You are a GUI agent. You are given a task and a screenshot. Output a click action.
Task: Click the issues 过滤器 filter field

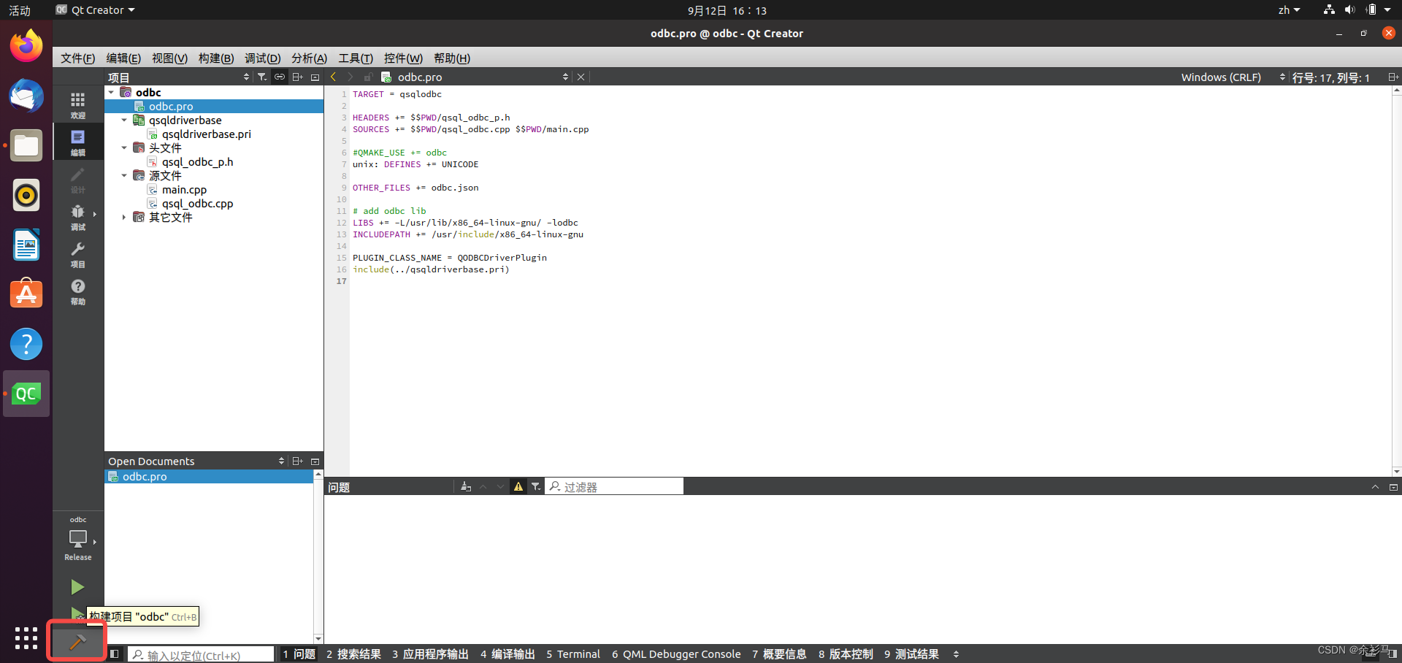(x=614, y=486)
